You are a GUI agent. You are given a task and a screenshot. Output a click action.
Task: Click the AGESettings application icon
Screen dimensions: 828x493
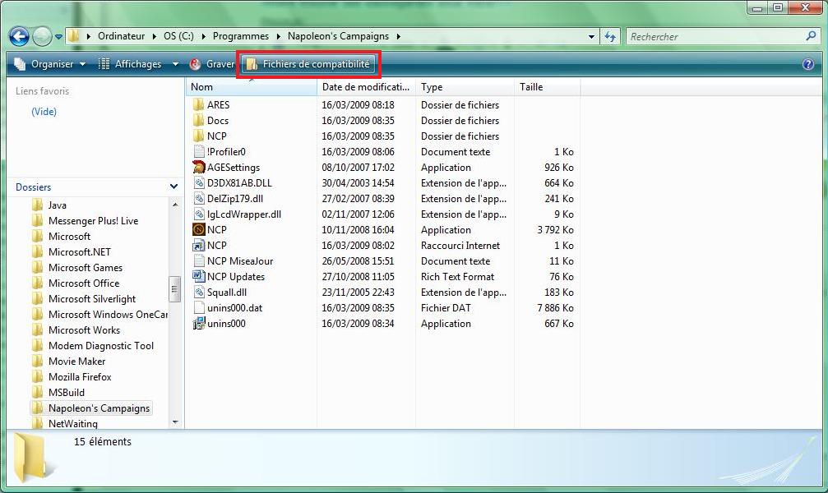coord(198,168)
